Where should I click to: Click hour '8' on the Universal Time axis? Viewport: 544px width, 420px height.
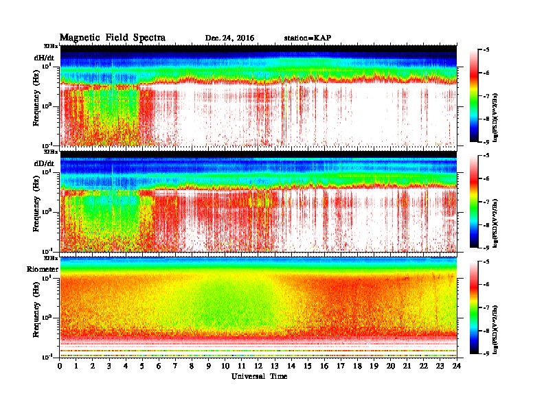192,366
